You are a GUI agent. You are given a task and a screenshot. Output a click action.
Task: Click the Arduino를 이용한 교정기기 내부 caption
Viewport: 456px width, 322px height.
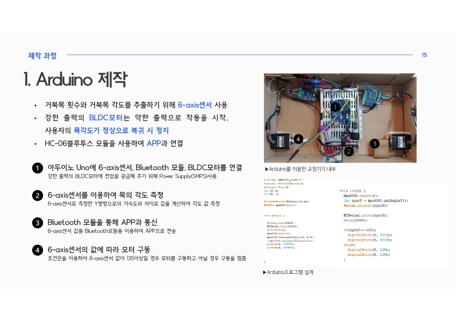pos(300,169)
